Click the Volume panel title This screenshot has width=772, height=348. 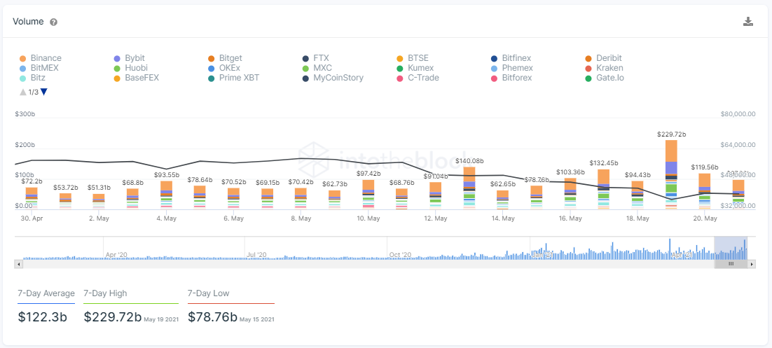(x=28, y=22)
